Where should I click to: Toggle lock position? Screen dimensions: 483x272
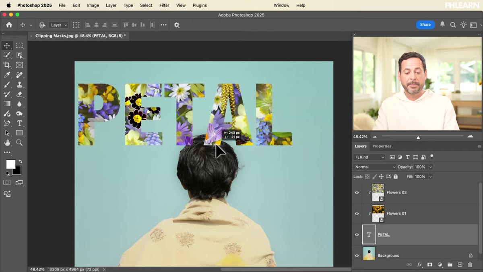click(x=381, y=177)
